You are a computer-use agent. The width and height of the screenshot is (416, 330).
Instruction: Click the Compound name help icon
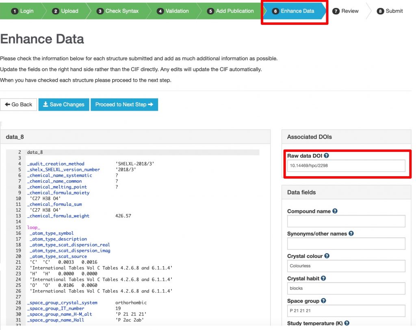pyautogui.click(x=335, y=211)
